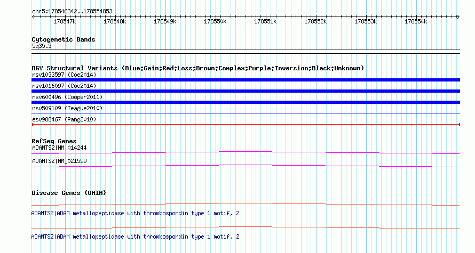Click the ADAMTS2|NM_014244 gene label
This screenshot has height=253, width=475.
pyautogui.click(x=59, y=148)
